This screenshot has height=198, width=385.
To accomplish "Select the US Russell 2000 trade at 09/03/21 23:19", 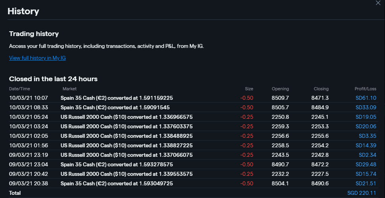I will (x=127, y=155).
